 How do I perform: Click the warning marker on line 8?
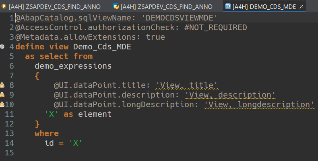click(x=2, y=85)
